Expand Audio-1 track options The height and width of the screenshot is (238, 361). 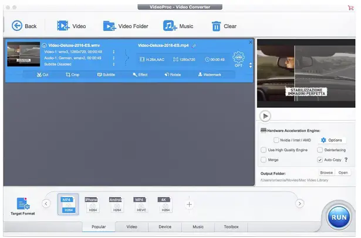coord(114,58)
